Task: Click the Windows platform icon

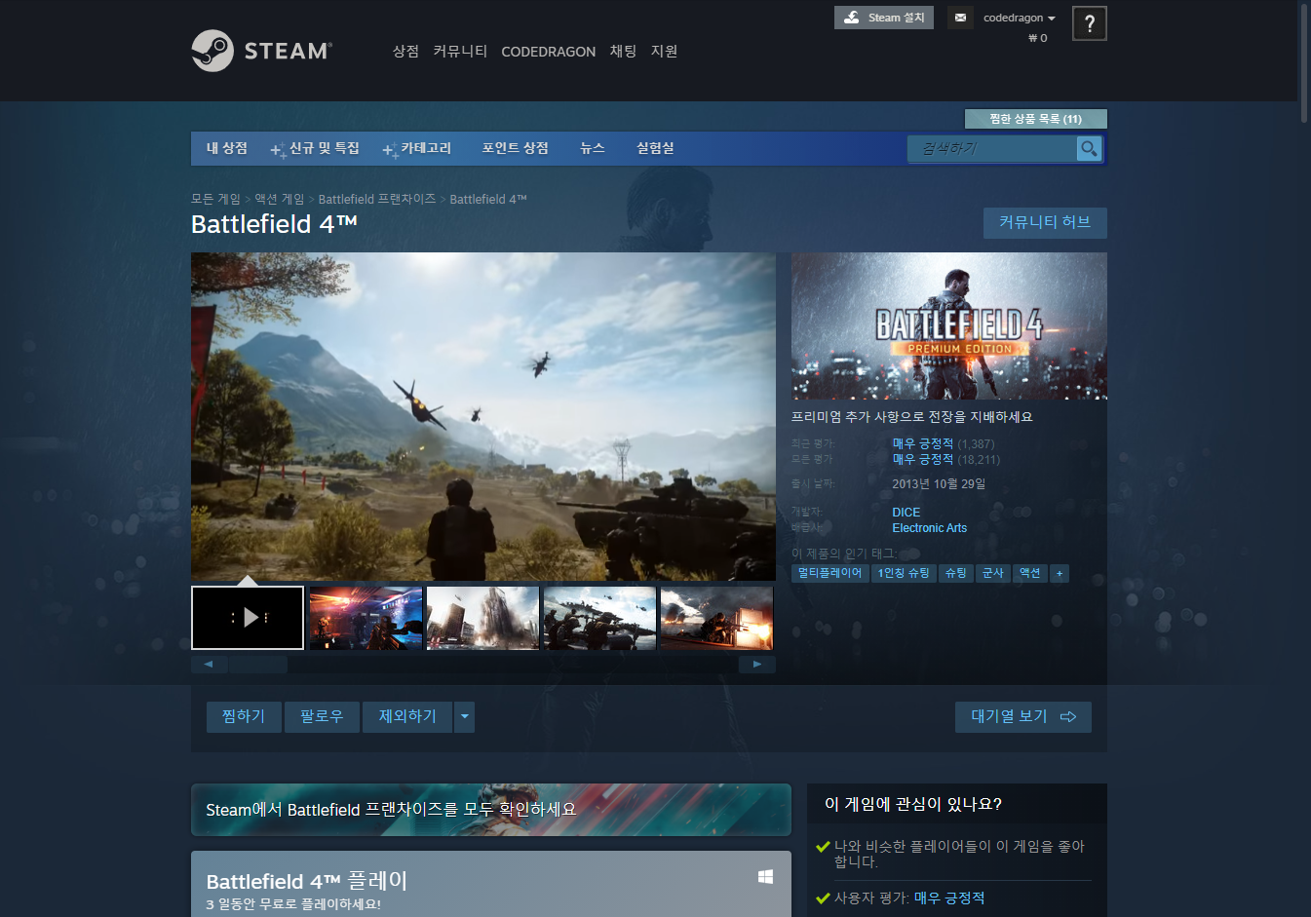Action: coord(765,877)
